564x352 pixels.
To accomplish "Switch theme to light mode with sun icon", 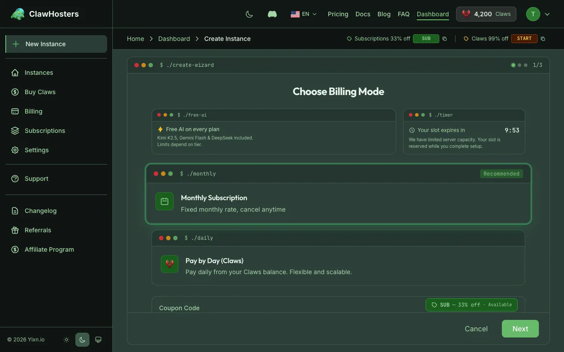I will pyautogui.click(x=66, y=340).
